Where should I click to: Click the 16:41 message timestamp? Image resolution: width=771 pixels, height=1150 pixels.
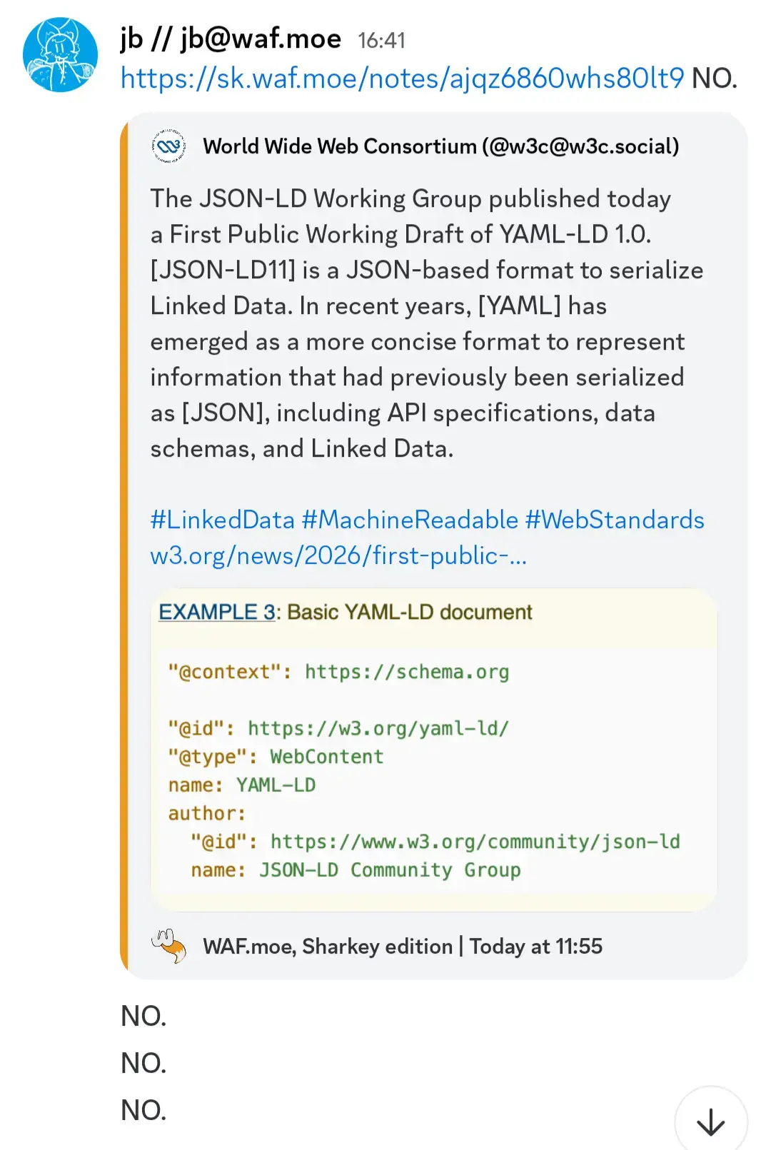[x=381, y=41]
